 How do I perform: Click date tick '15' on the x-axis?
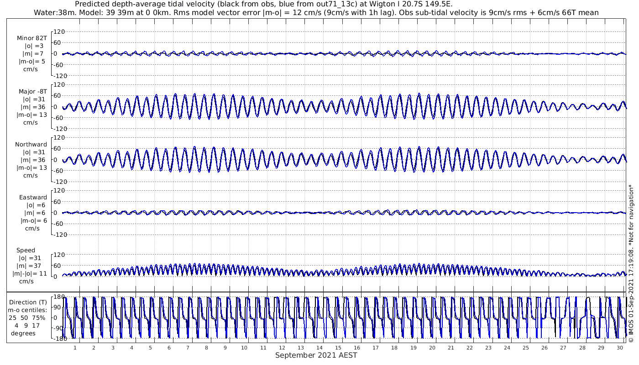click(x=339, y=348)
